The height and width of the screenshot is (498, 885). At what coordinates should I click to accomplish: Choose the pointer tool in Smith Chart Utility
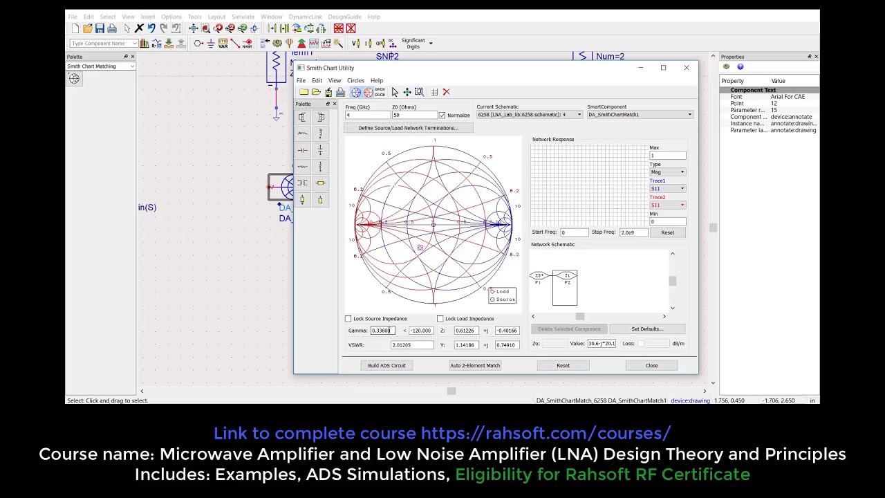[x=395, y=92]
